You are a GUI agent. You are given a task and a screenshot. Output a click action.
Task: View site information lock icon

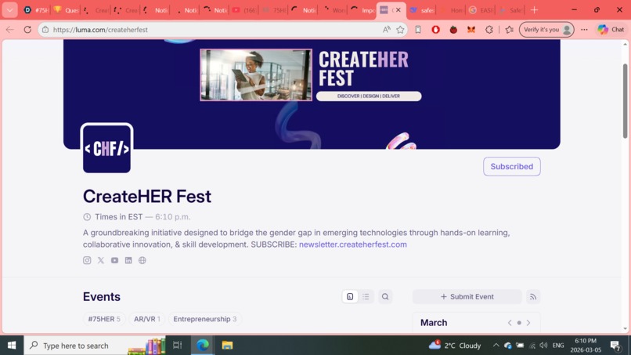point(45,30)
